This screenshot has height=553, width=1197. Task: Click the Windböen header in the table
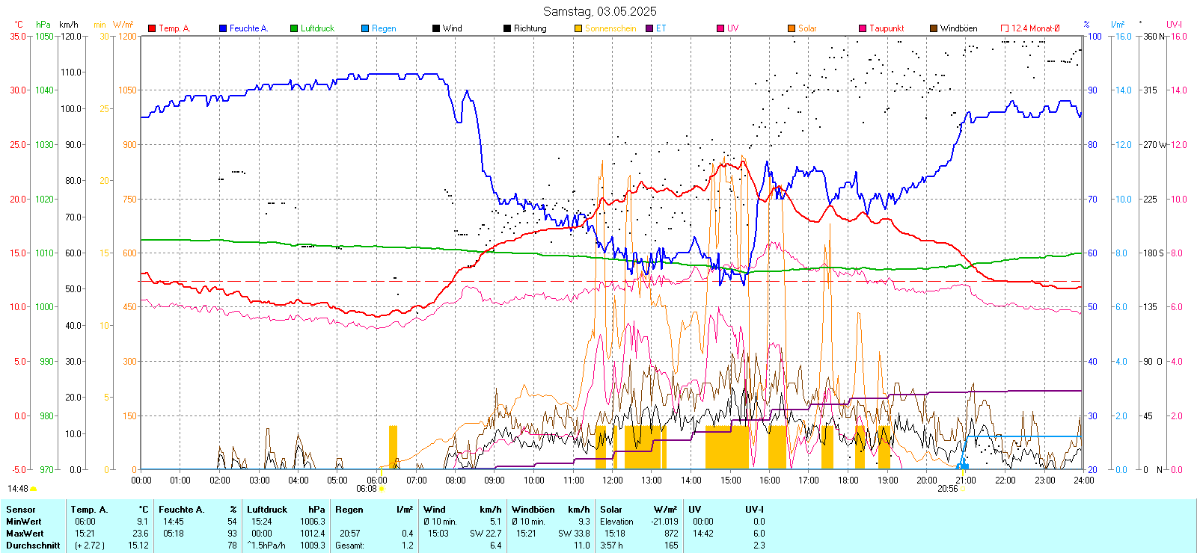[x=533, y=510]
